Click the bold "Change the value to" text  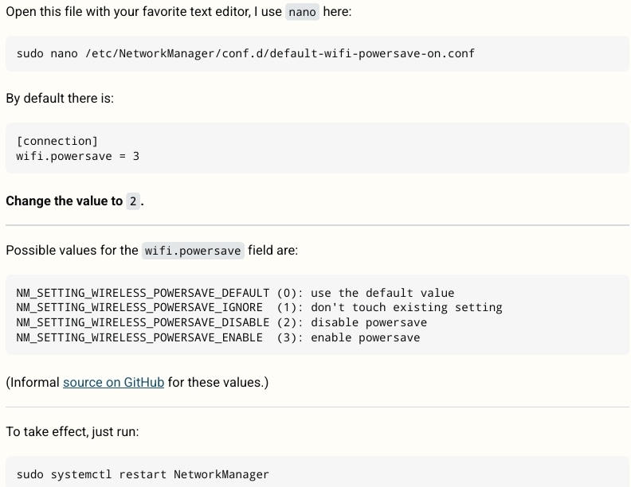pyautogui.click(x=64, y=201)
